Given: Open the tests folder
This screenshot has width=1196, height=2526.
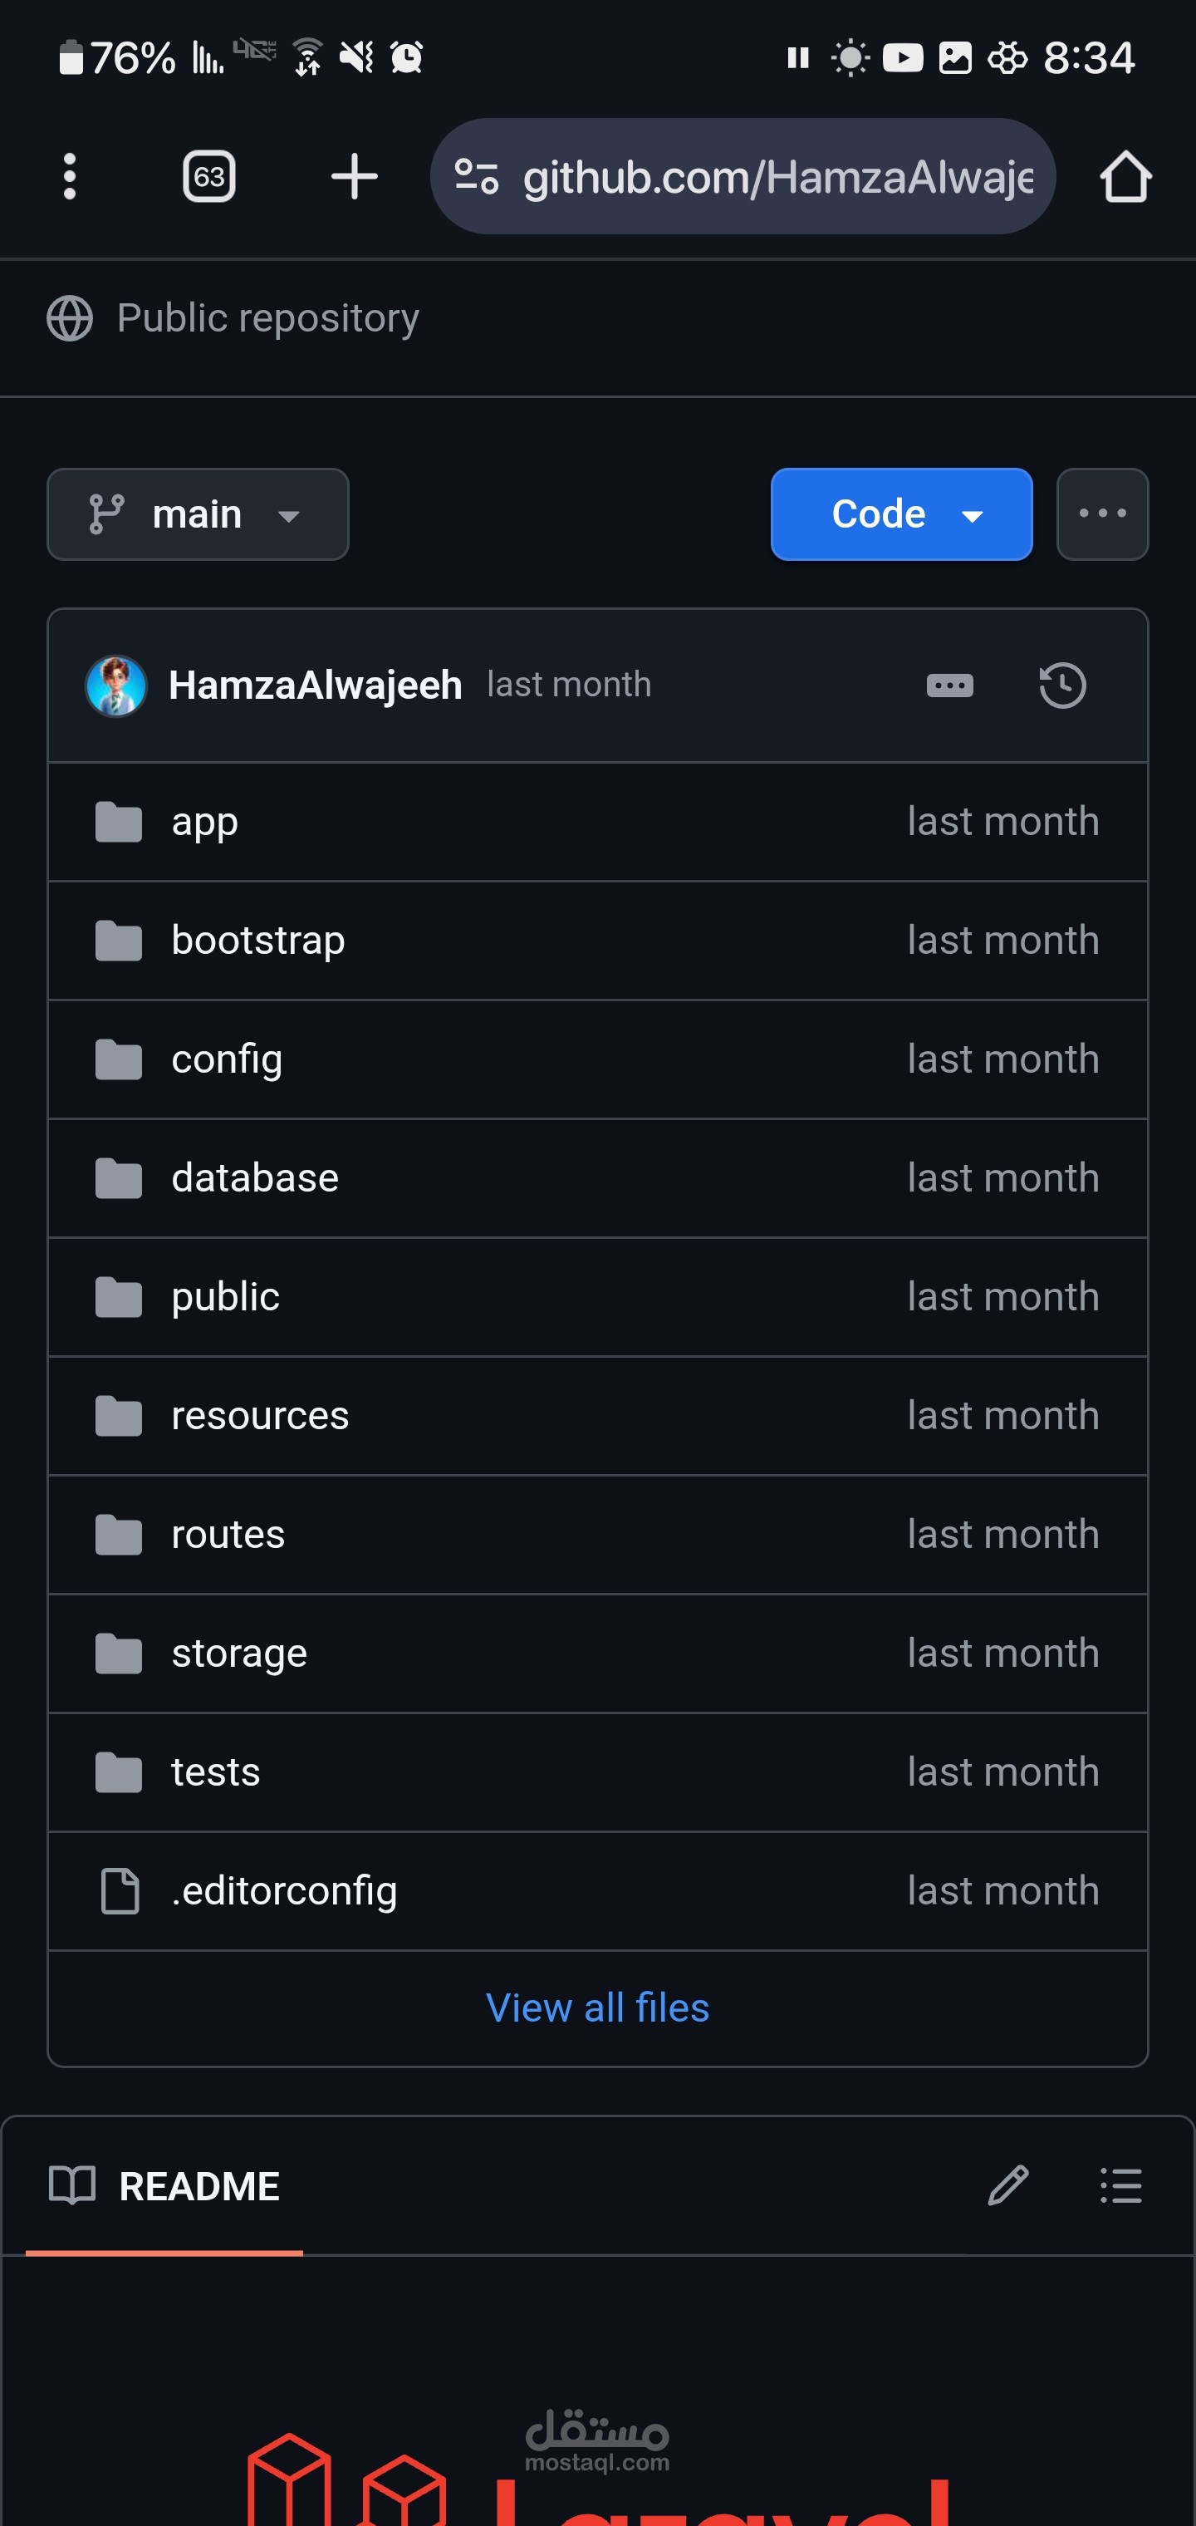Looking at the screenshot, I should point(216,1772).
